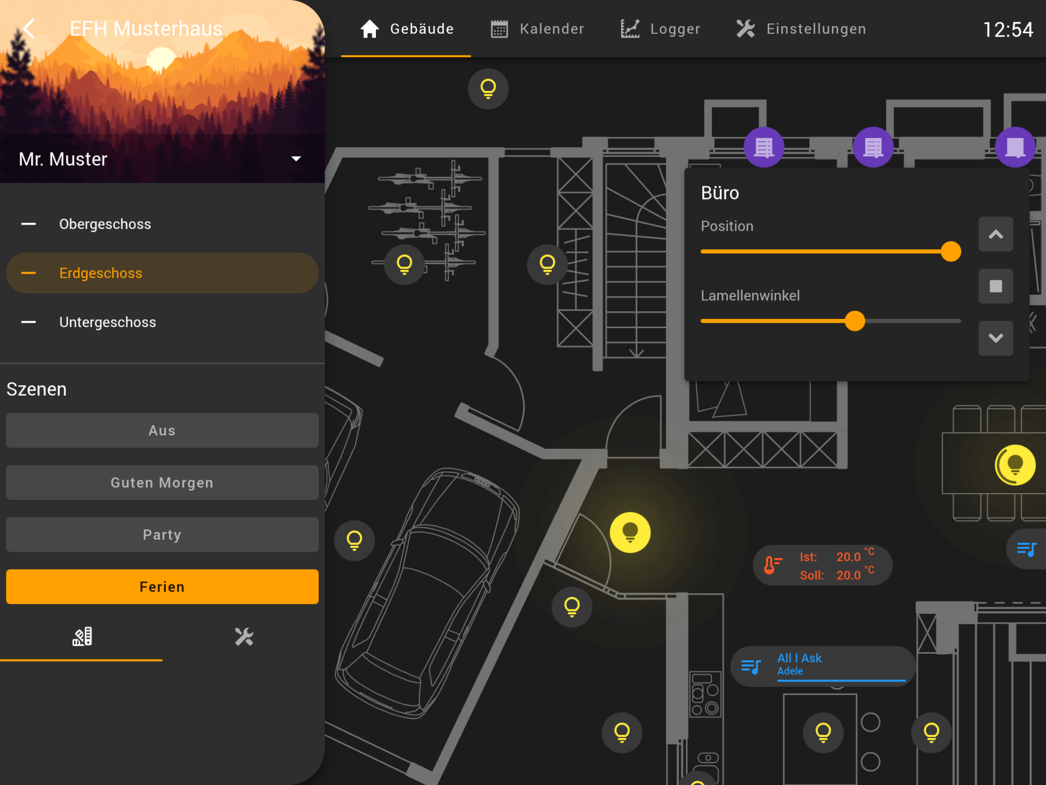Image resolution: width=1046 pixels, height=785 pixels.
Task: Activate the Party scene button
Action: (162, 535)
